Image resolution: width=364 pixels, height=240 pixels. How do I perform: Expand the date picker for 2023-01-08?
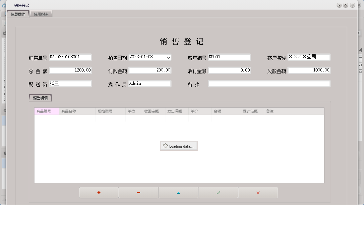pos(168,57)
